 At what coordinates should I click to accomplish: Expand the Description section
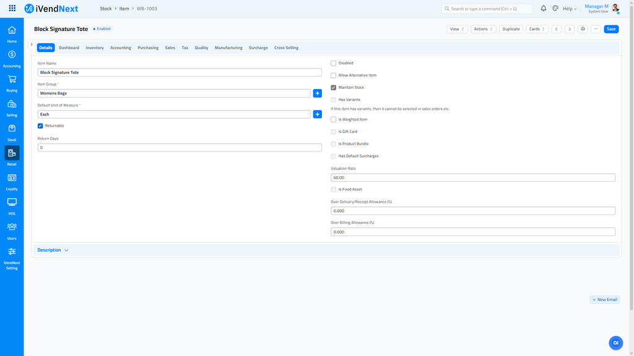(x=53, y=250)
